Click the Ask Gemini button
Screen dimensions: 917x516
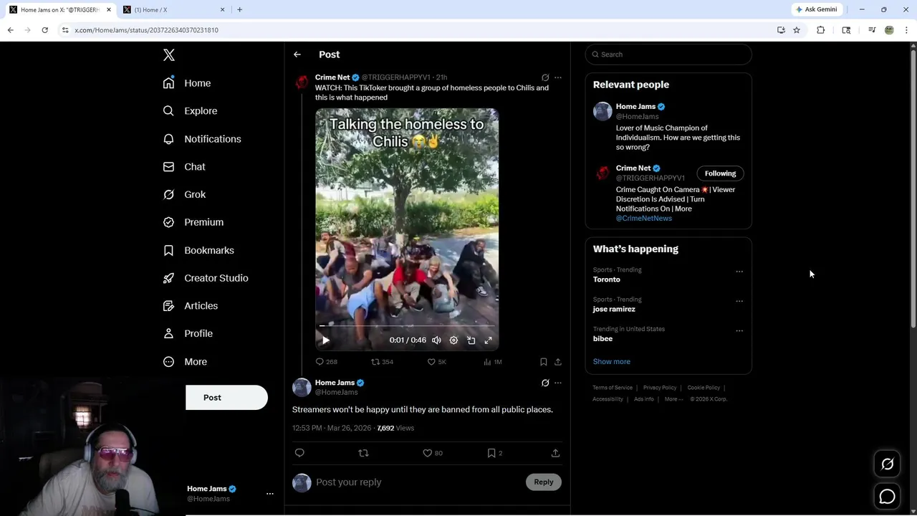point(816,10)
